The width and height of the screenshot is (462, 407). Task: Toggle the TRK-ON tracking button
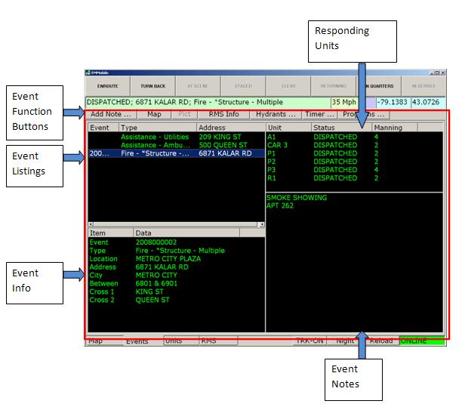309,341
